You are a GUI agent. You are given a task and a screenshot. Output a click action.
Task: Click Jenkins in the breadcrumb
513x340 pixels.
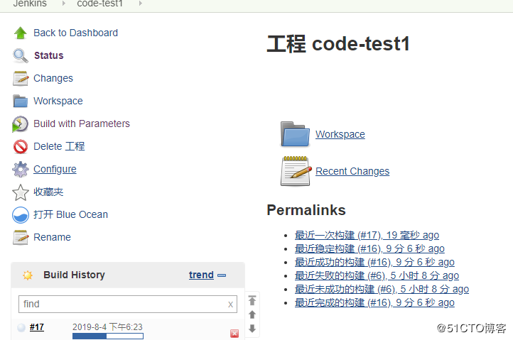click(x=30, y=4)
